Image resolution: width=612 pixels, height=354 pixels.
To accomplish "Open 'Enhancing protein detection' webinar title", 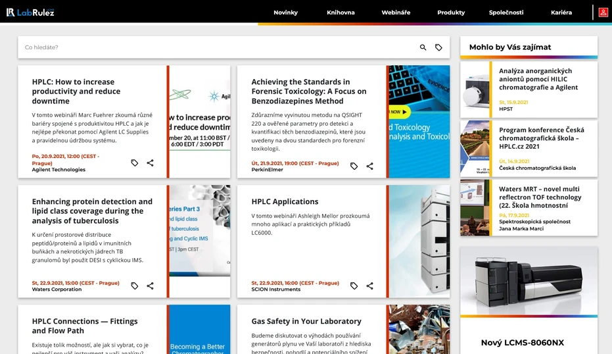I will click(x=92, y=211).
